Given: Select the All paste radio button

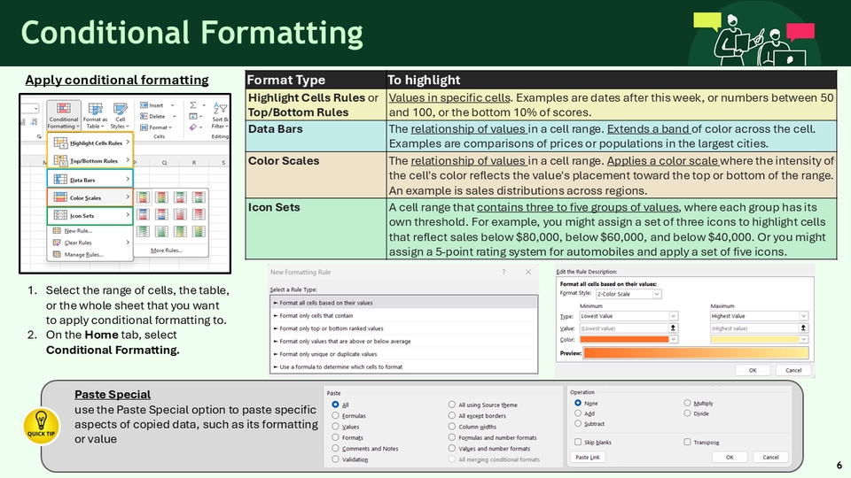Looking at the screenshot, I should [335, 405].
